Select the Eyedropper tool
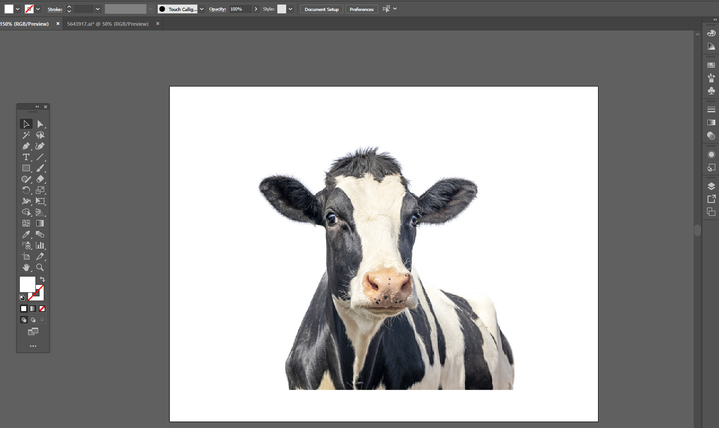 click(26, 234)
